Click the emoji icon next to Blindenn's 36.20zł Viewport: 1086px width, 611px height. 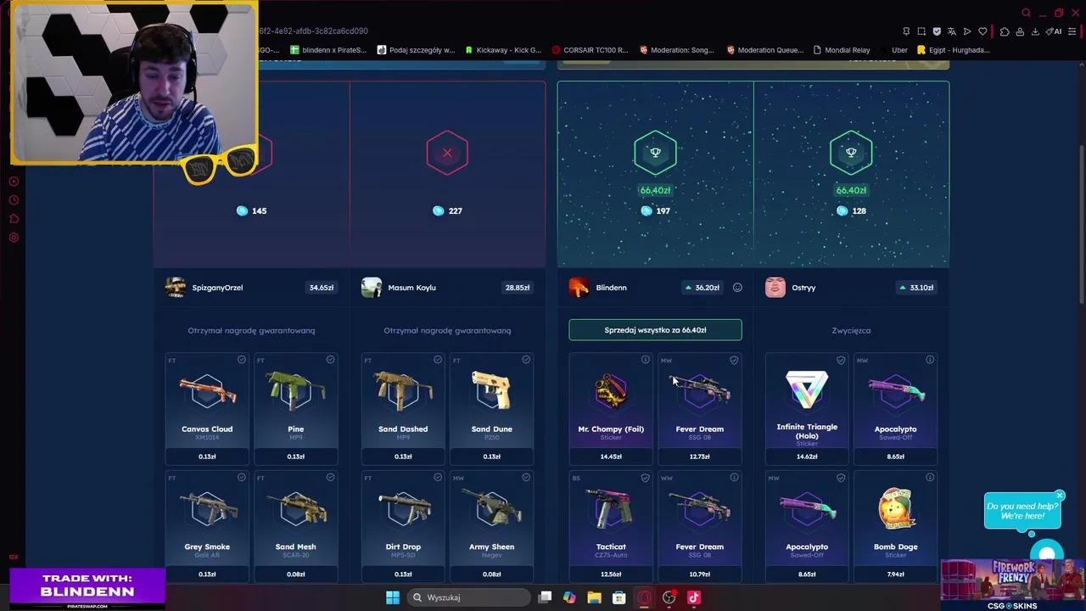coord(737,288)
